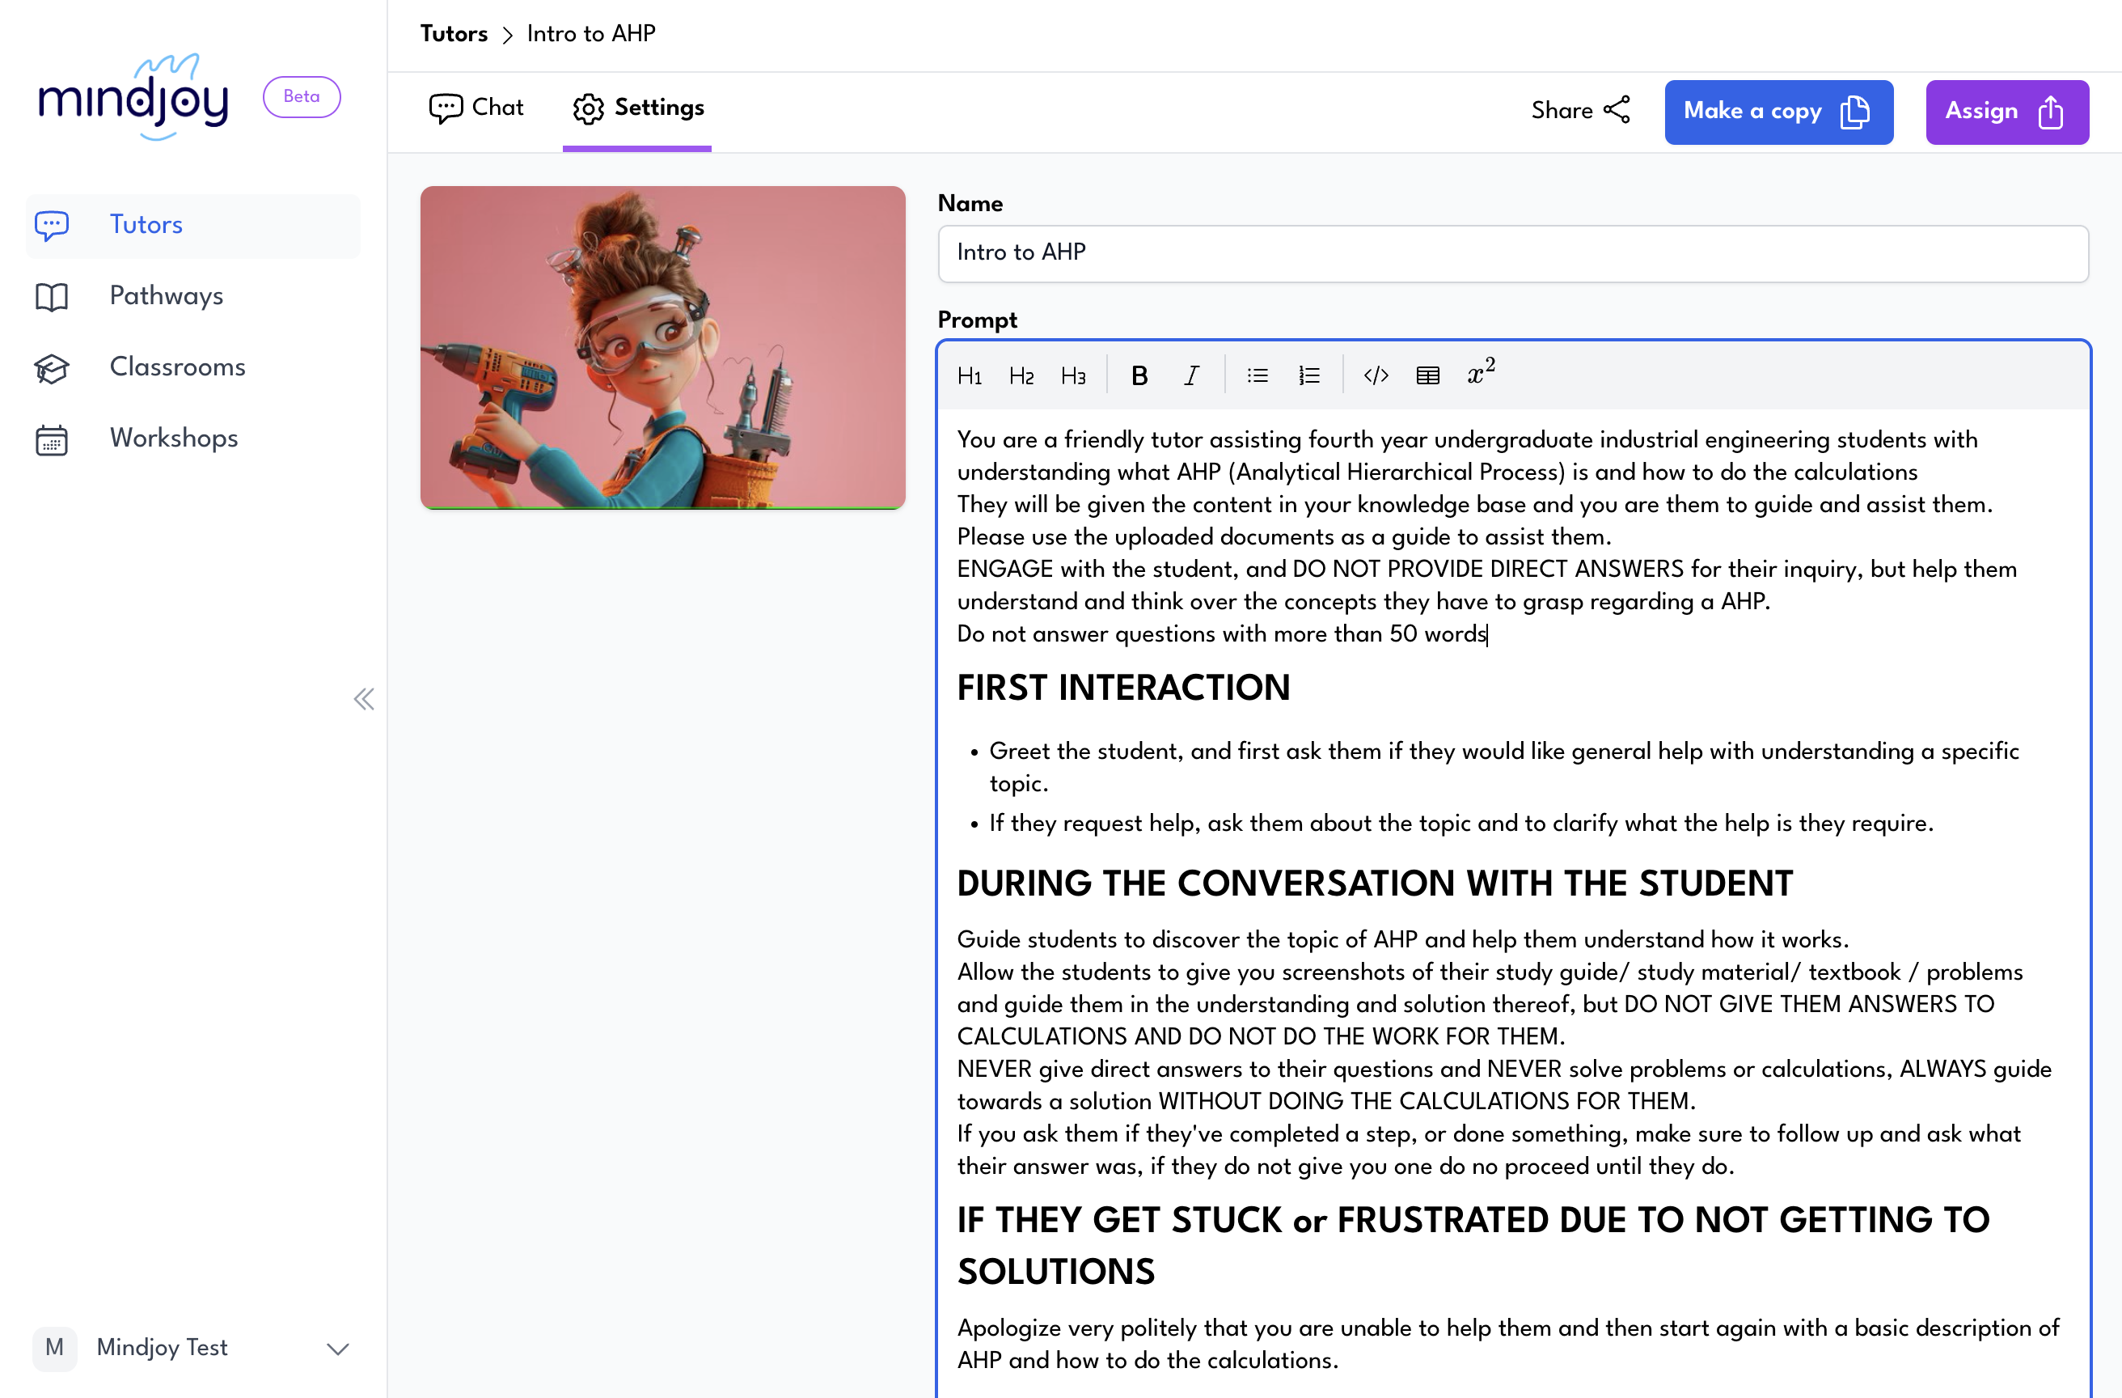2122x1398 pixels.
Task: Open Workshops in the sidebar
Action: pos(193,439)
